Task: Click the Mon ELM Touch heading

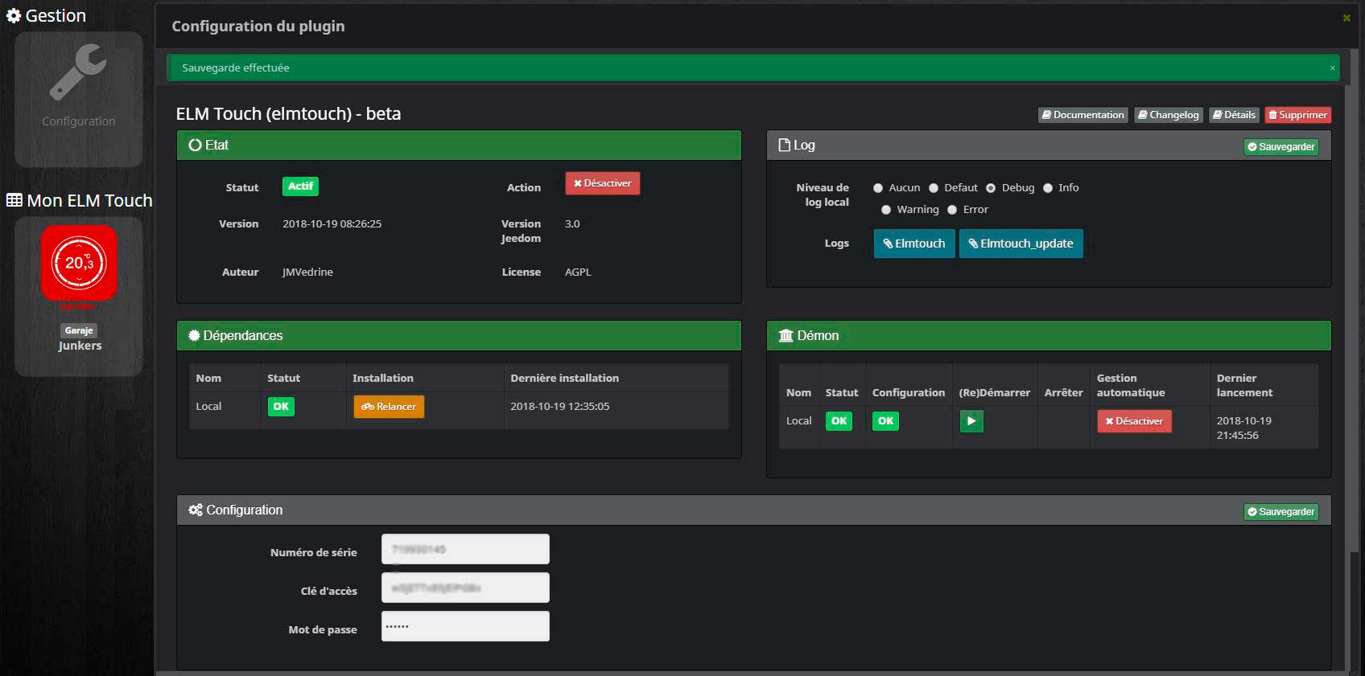Action: [x=79, y=201]
